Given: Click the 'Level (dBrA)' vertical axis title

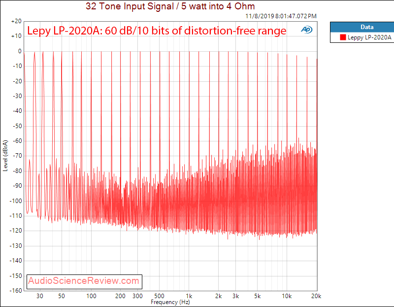Looking at the screenshot, I should tap(5, 156).
